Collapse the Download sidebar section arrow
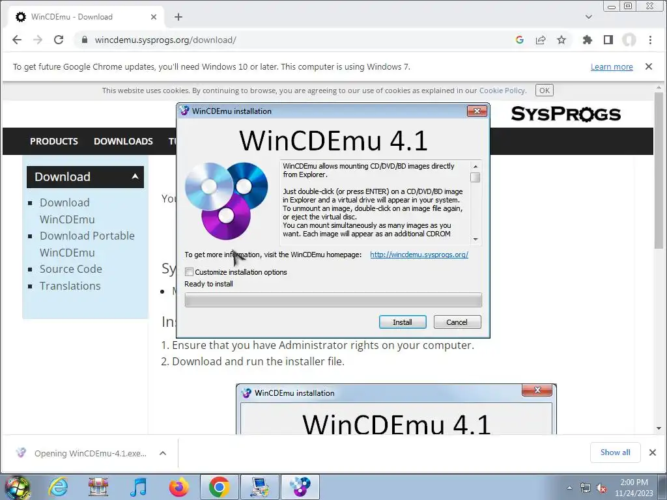This screenshot has width=667, height=500. point(135,176)
